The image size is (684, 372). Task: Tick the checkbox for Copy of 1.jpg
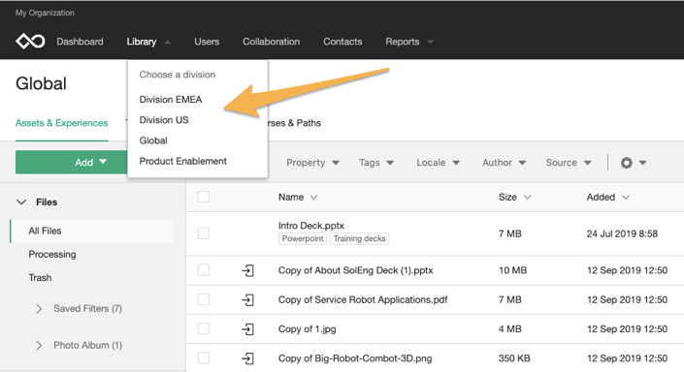(x=204, y=328)
